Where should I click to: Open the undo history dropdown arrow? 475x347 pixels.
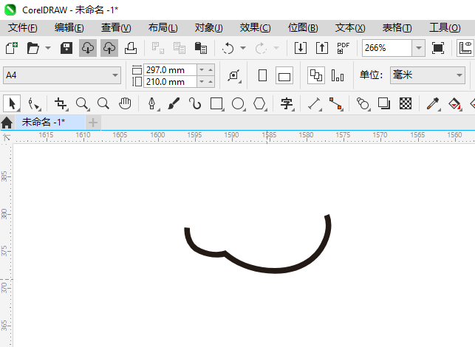tap(243, 48)
